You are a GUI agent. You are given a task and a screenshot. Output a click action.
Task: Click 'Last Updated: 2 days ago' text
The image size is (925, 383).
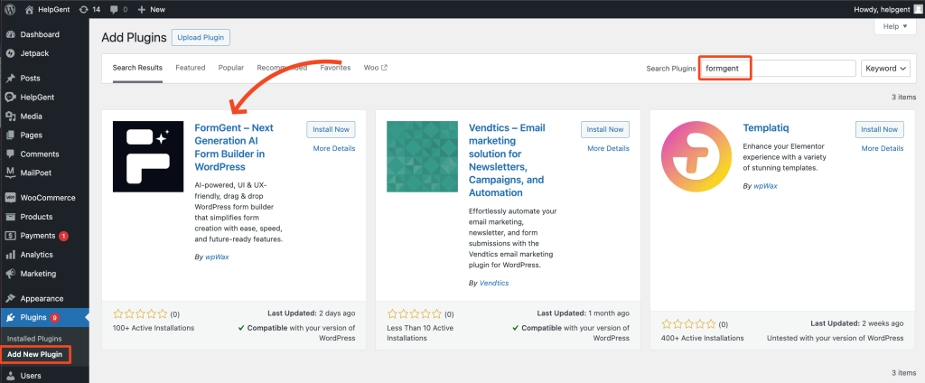(x=310, y=313)
